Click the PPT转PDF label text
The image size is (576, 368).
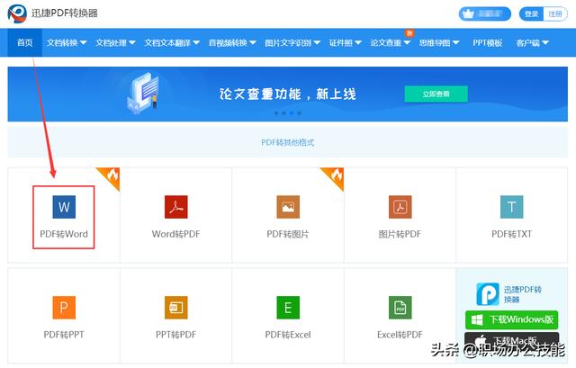176,335
